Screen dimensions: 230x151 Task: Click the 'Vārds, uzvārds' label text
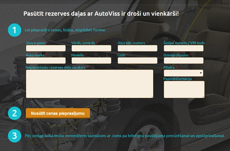[x=83, y=43]
